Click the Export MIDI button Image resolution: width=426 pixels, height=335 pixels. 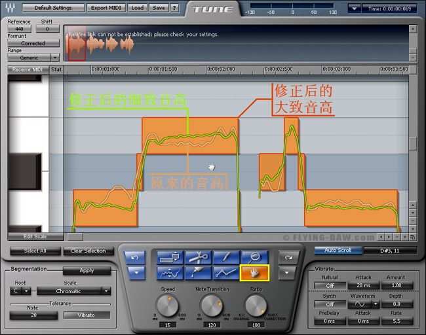[106, 8]
